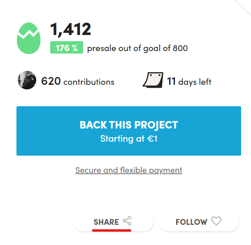The image size is (251, 245).
Task: Click the 620 contributions number
Action: (51, 81)
